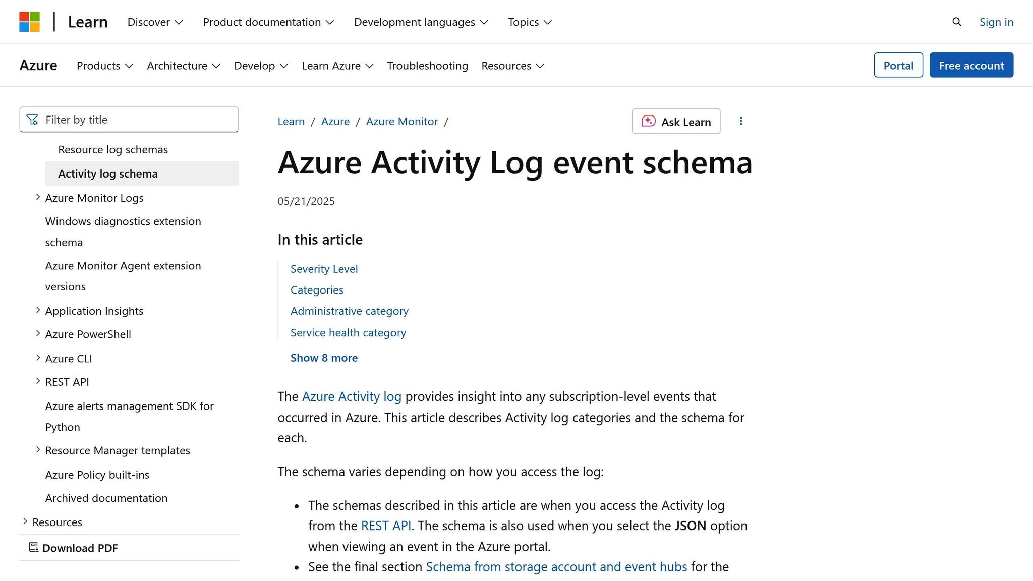Viewport: 1033px width, 581px height.
Task: Expand the Topics dropdown
Action: [530, 22]
